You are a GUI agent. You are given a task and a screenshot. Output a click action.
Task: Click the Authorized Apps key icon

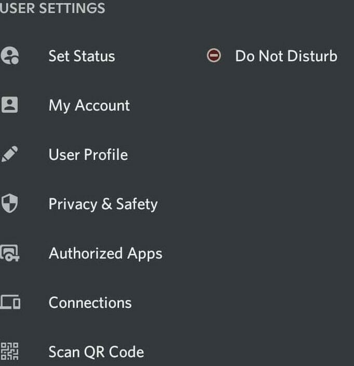click(x=9, y=253)
